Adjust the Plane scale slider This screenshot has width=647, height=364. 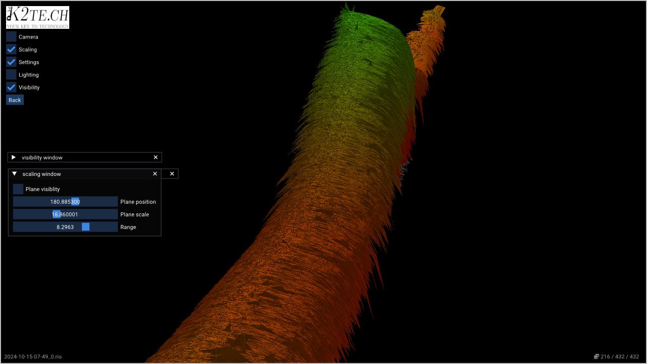tap(65, 214)
